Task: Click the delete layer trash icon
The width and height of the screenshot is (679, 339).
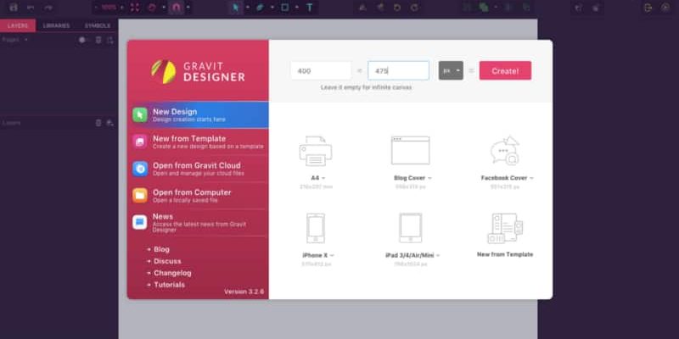Action: point(98,123)
